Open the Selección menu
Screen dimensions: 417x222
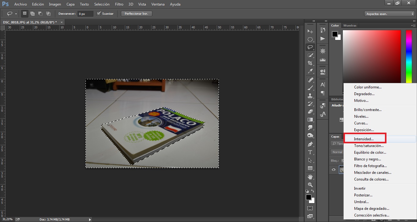click(102, 4)
